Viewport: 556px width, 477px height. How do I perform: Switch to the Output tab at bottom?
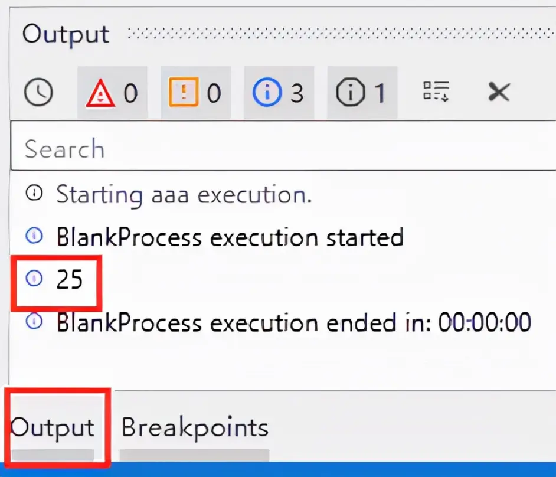[53, 427]
